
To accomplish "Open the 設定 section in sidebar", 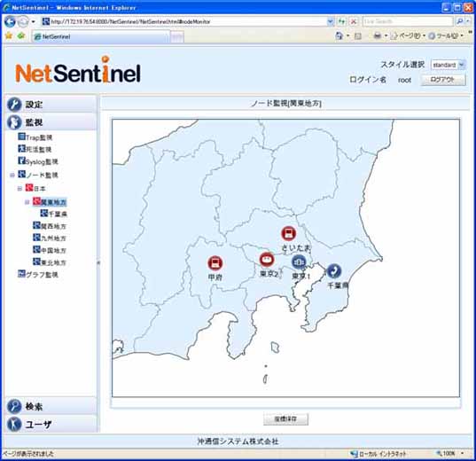I will tap(51, 105).
